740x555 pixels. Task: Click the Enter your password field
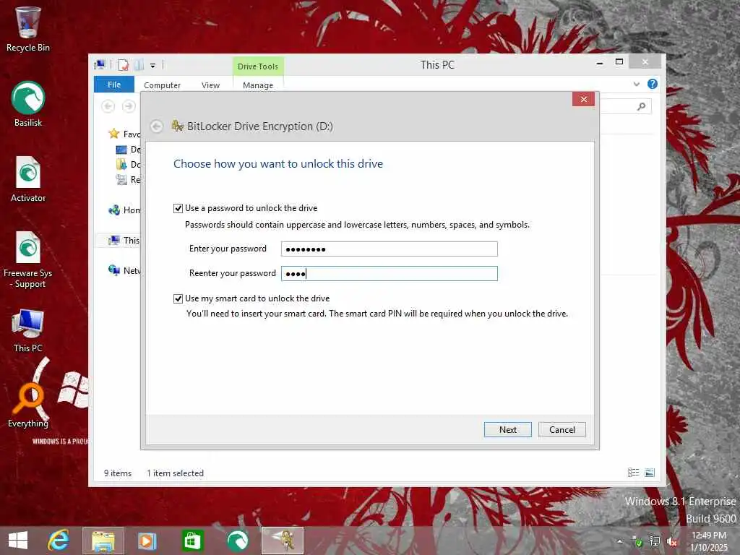tap(390, 249)
